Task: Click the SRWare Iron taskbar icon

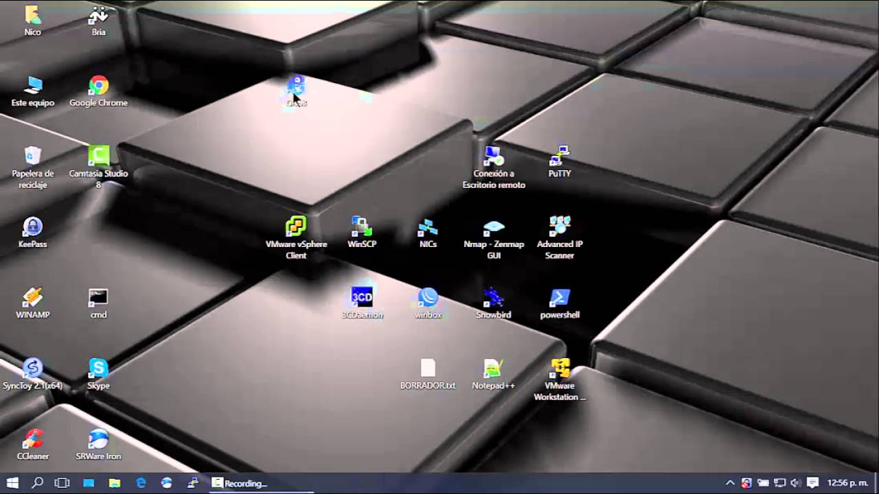Action: 167,483
